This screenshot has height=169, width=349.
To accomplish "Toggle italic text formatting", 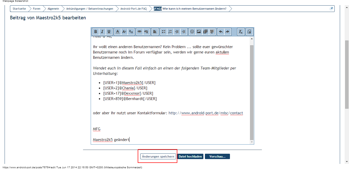I will pyautogui.click(x=102, y=32).
